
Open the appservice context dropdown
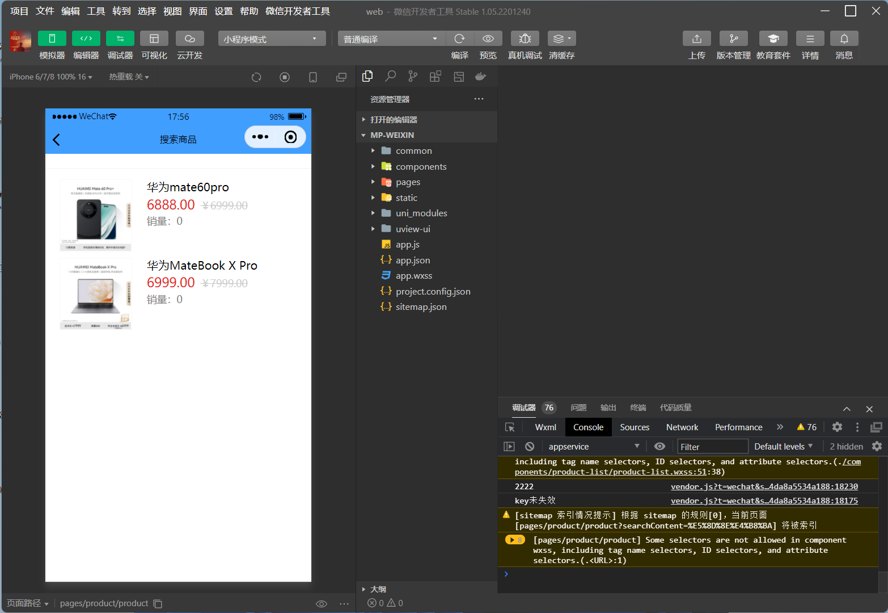593,447
